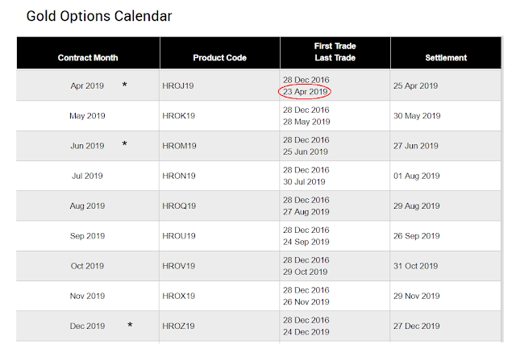
Task: Click the Aug 2019 contract month
Action: click(87, 206)
